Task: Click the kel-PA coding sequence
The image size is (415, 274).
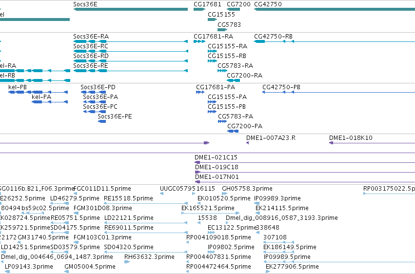Action: coord(50,102)
